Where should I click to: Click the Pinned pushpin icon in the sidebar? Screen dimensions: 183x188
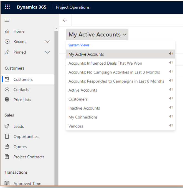7,52
